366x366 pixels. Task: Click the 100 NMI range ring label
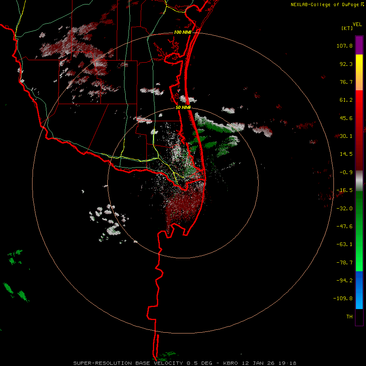(x=183, y=32)
